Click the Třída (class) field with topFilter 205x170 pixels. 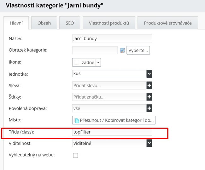(112, 132)
